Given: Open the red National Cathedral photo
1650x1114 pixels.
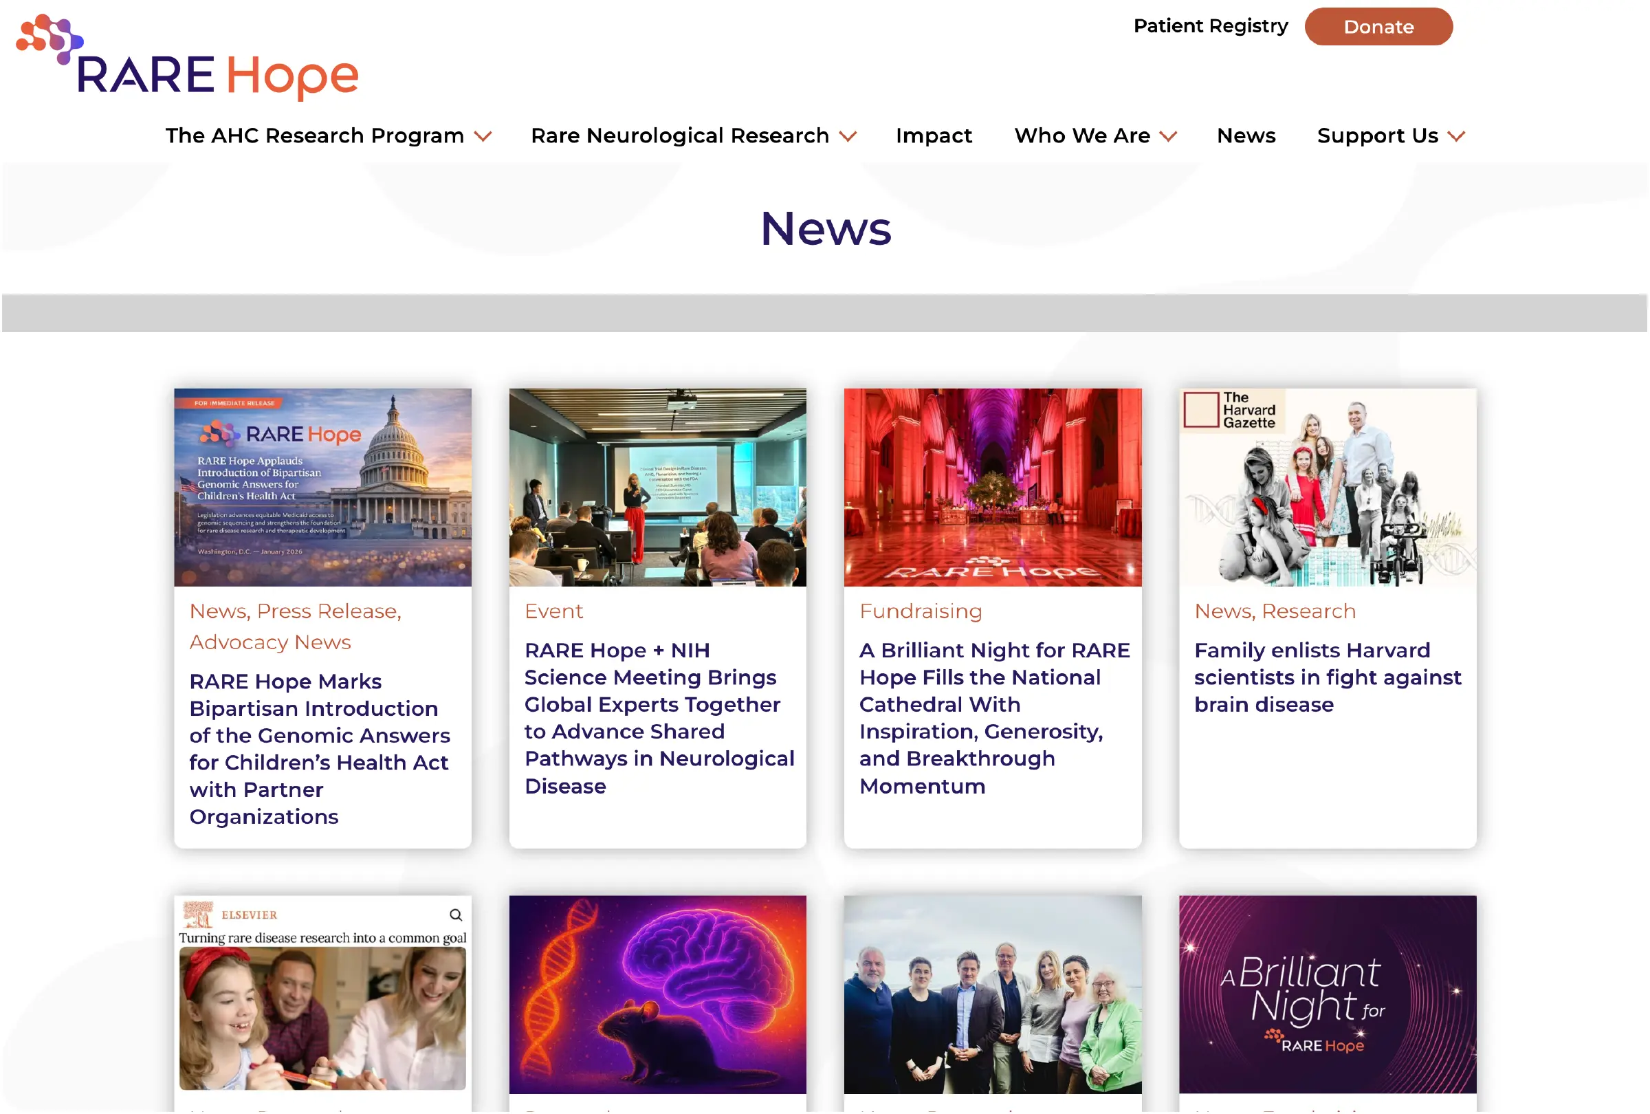Looking at the screenshot, I should pyautogui.click(x=993, y=487).
